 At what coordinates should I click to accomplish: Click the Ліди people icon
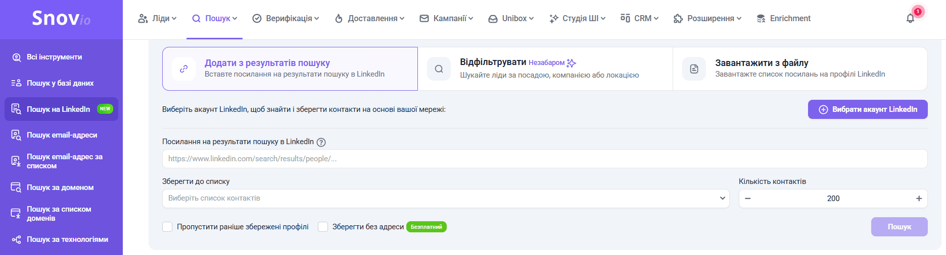143,19
